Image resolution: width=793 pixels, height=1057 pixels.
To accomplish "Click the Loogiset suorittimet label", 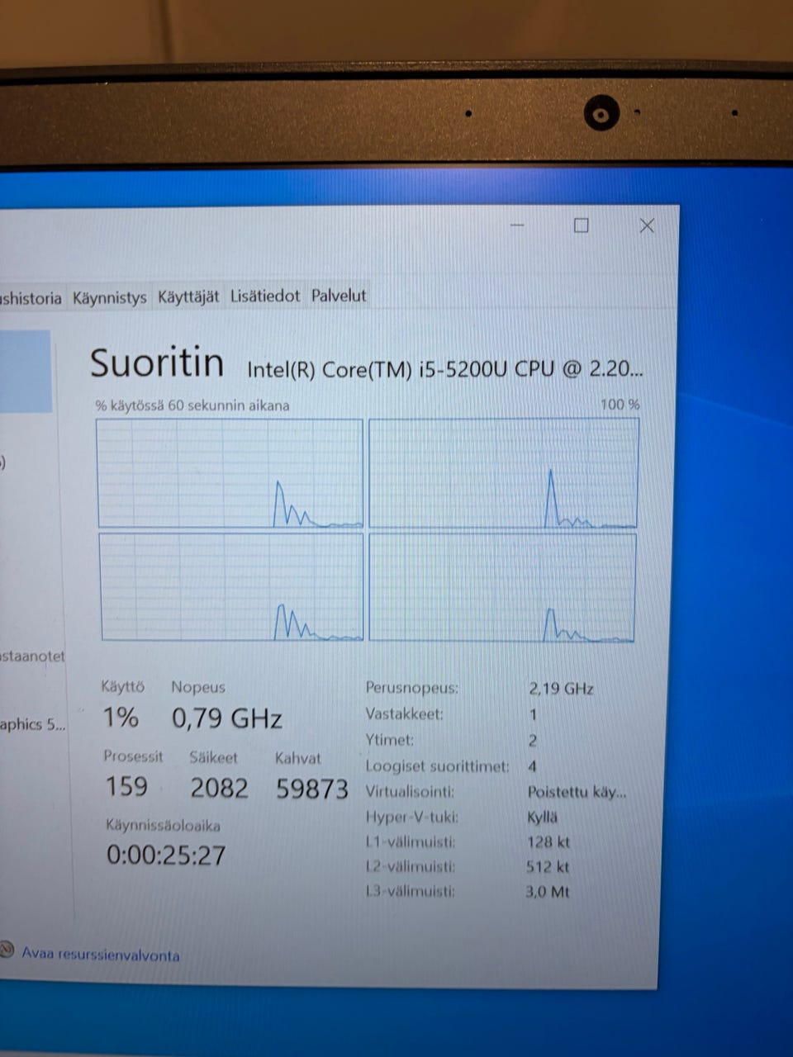I will pos(437,766).
